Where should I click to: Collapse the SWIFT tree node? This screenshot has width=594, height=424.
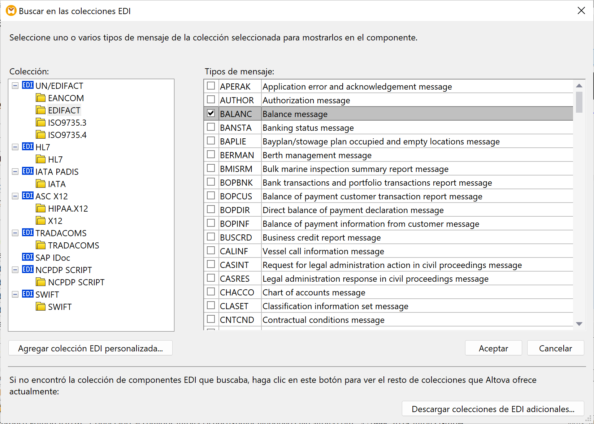[15, 294]
